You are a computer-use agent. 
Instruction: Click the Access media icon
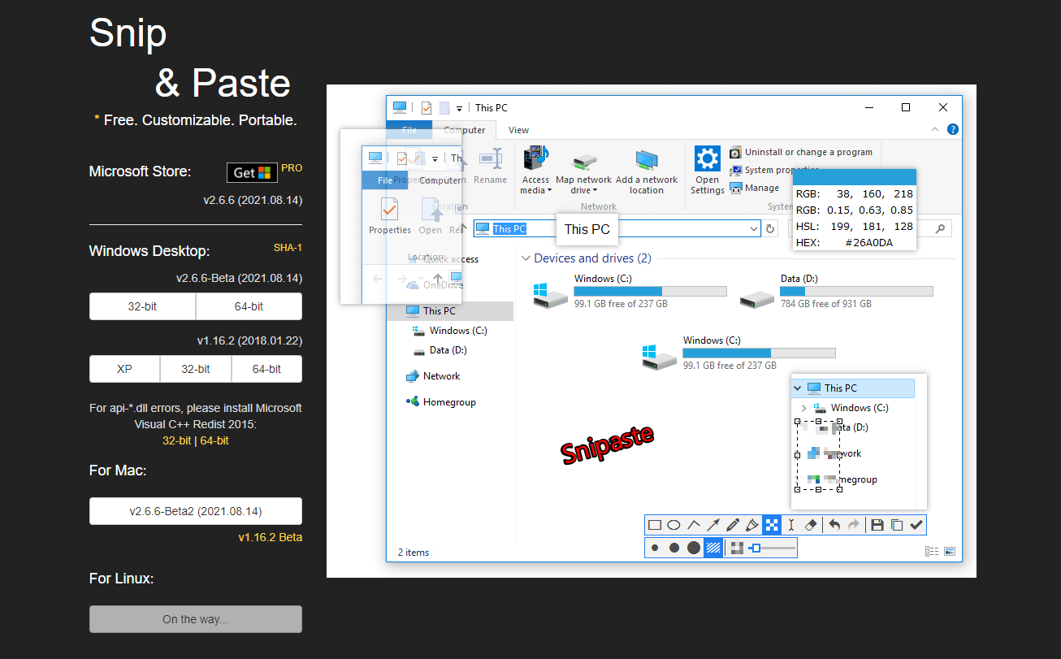coord(535,158)
